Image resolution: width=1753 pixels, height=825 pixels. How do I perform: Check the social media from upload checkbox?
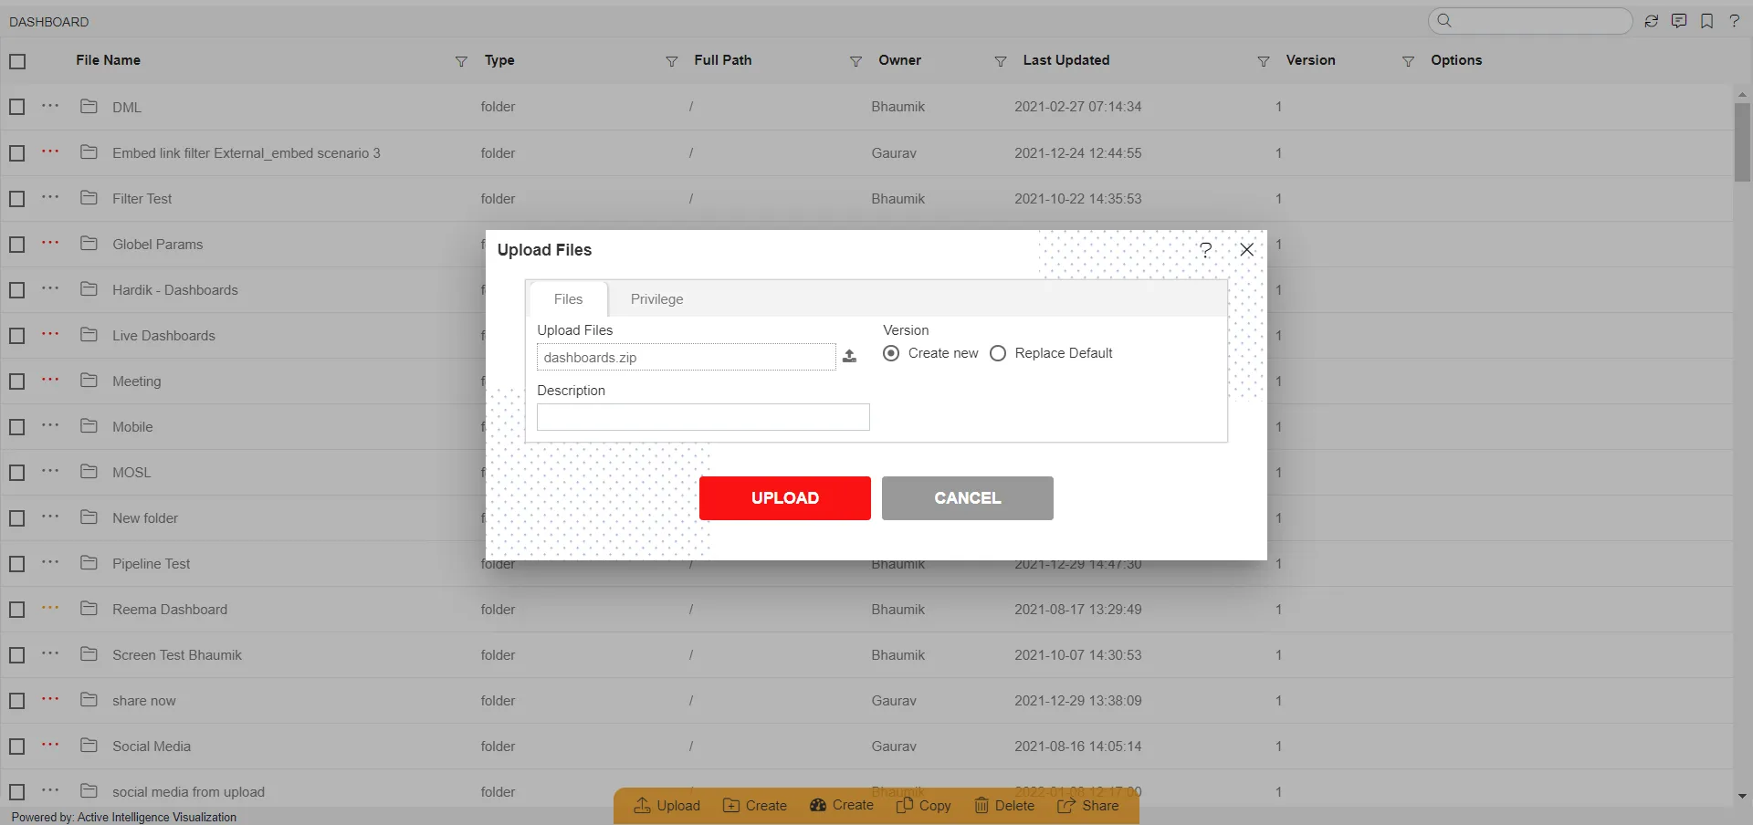17,791
